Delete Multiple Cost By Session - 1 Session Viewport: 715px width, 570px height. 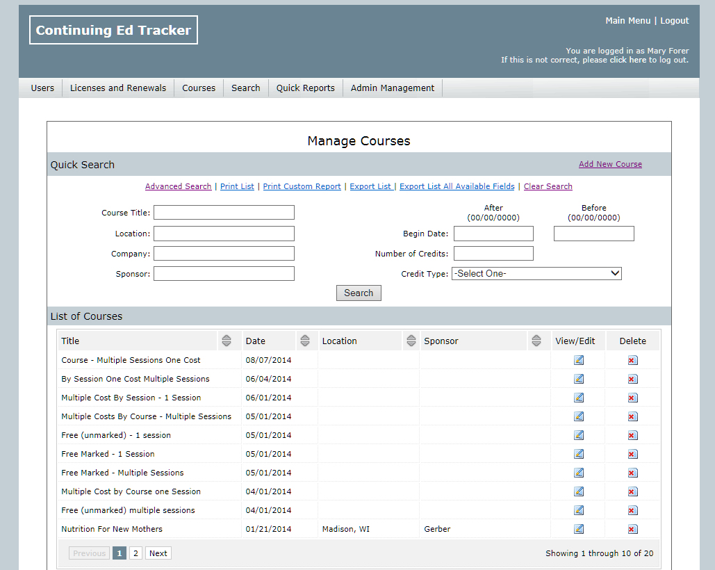tap(632, 398)
